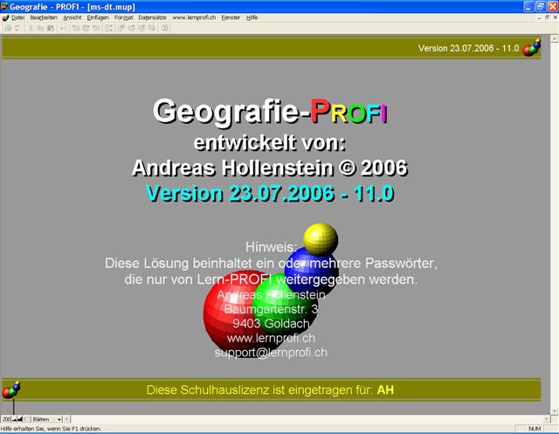Viewport: 559px width, 434px height.
Task: Open the Format menu
Action: click(x=124, y=17)
